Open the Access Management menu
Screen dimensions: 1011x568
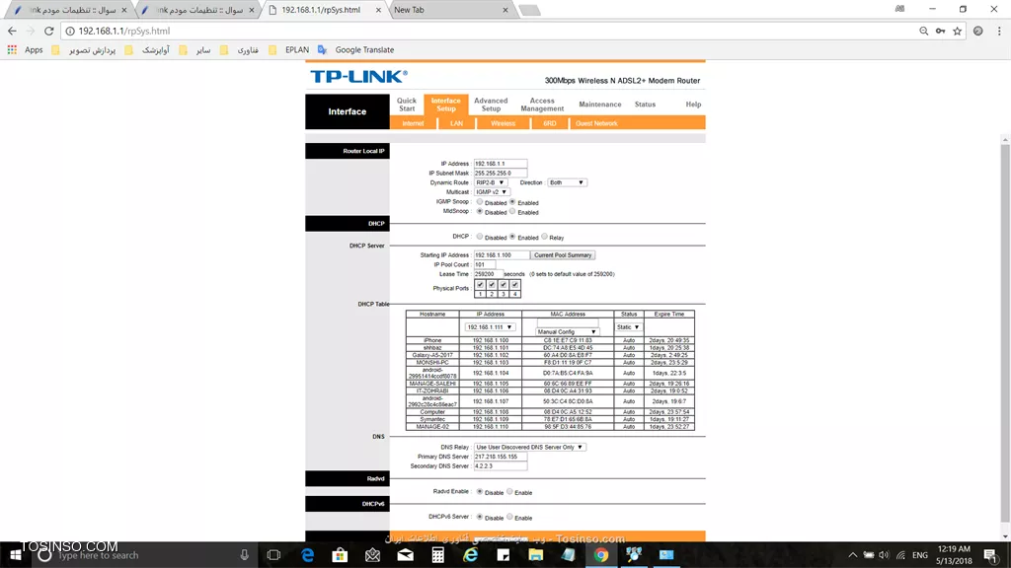(542, 105)
